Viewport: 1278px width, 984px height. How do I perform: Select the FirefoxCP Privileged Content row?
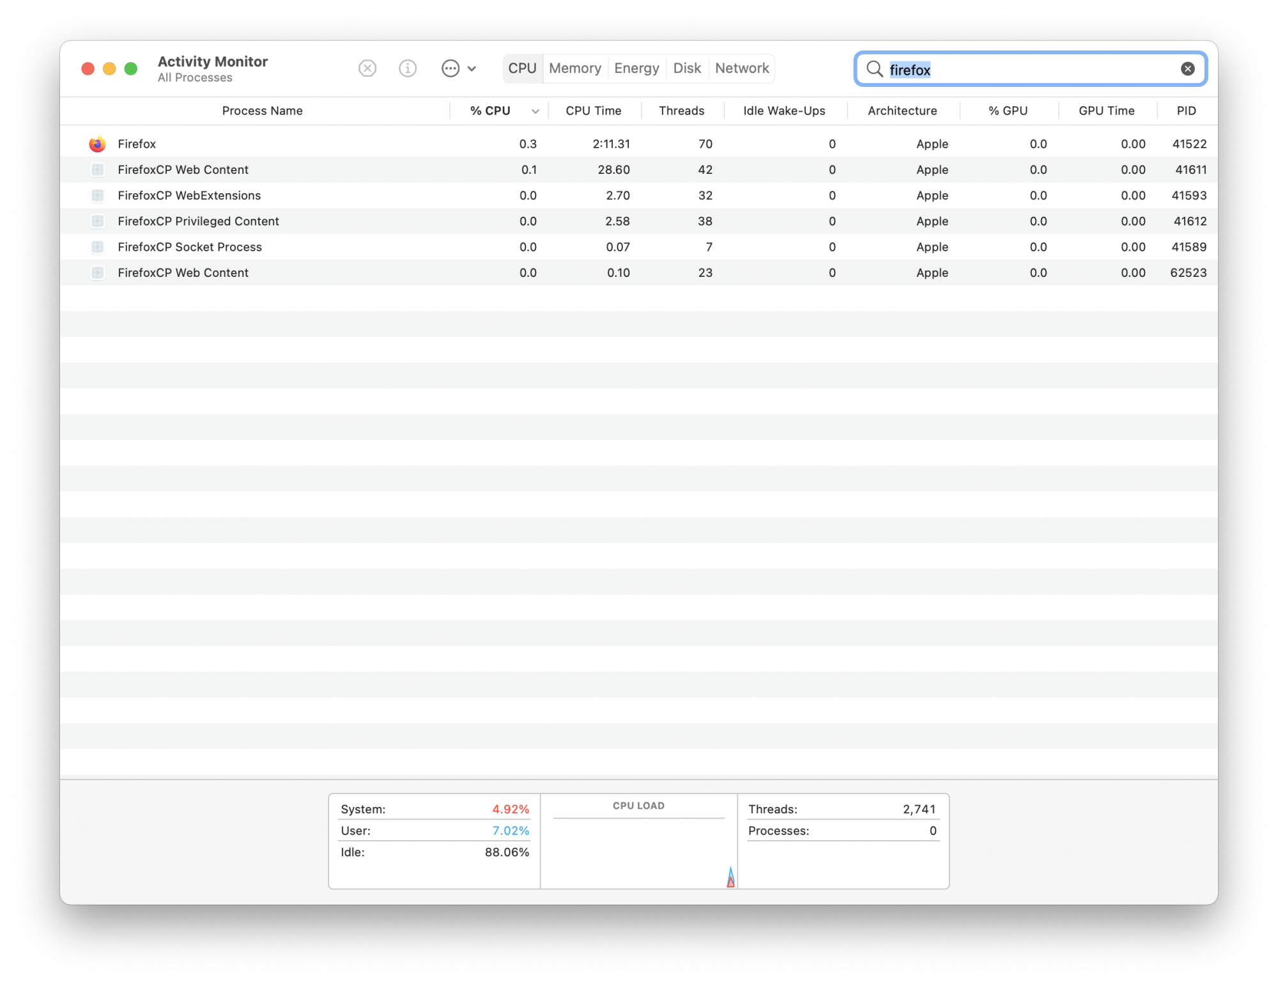point(198,221)
